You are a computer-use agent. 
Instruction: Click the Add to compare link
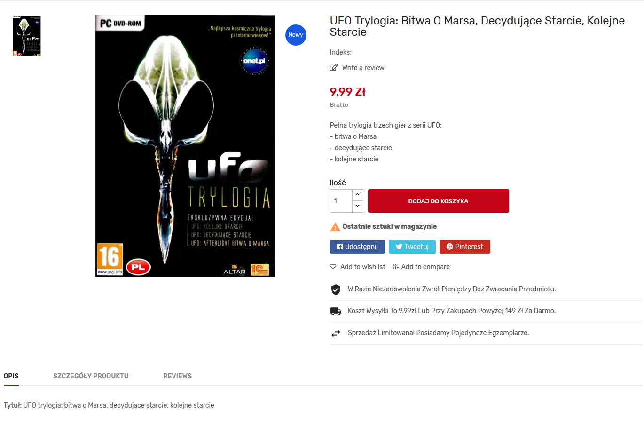coord(425,267)
